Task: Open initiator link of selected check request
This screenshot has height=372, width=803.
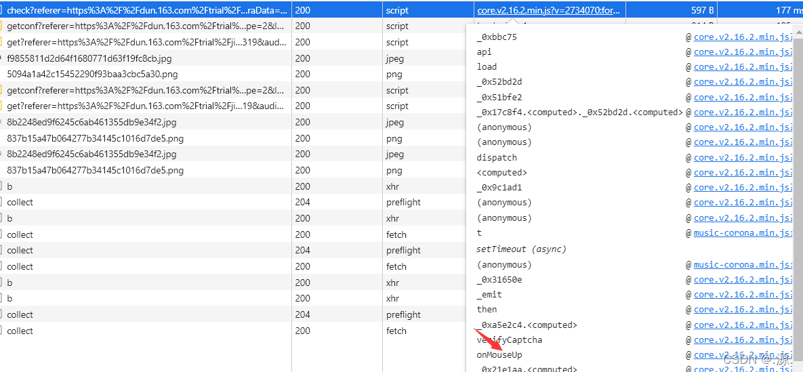Action: coord(549,10)
